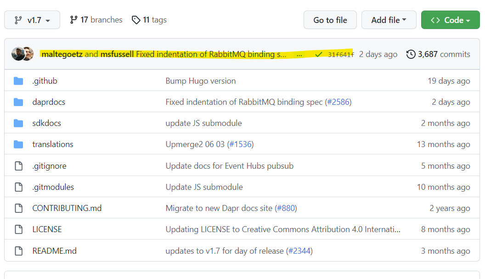
Task: Open the .gitignore file
Action: pyautogui.click(x=50, y=166)
